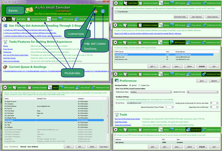Click the blue Help question-mark icon in the banner

(x=103, y=11)
